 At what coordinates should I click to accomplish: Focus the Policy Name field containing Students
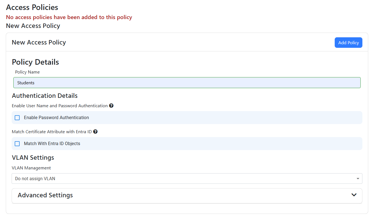[x=187, y=83]
